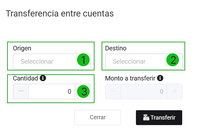The image size is (211, 138).
Task: Click the cash register icon on Transferir
Action: pyautogui.click(x=146, y=118)
